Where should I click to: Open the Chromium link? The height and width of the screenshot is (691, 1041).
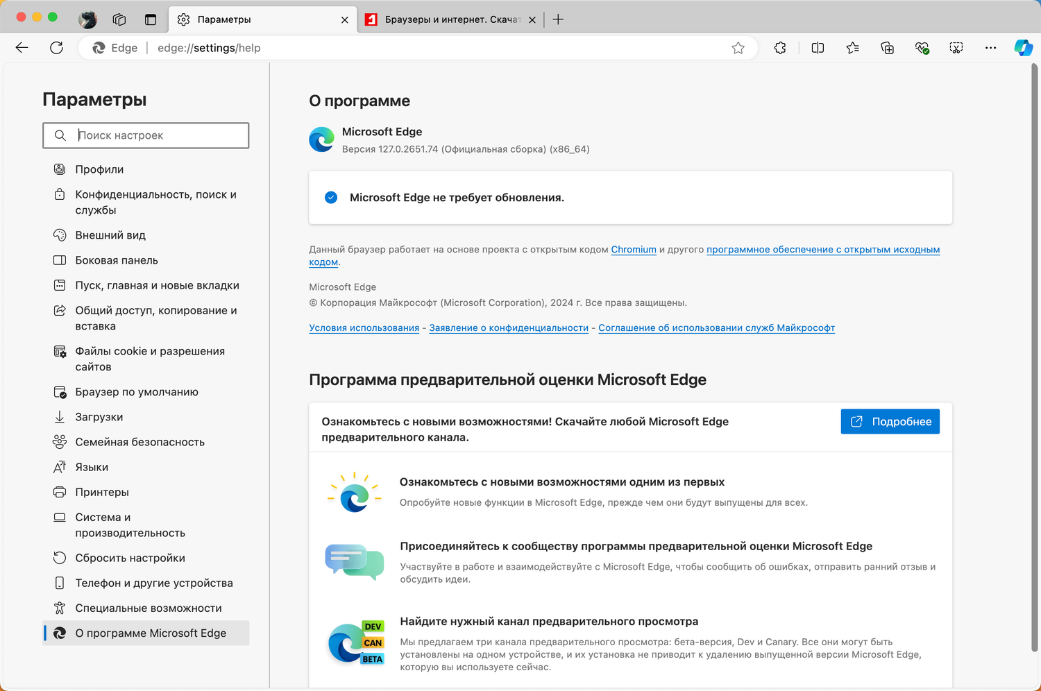click(634, 250)
